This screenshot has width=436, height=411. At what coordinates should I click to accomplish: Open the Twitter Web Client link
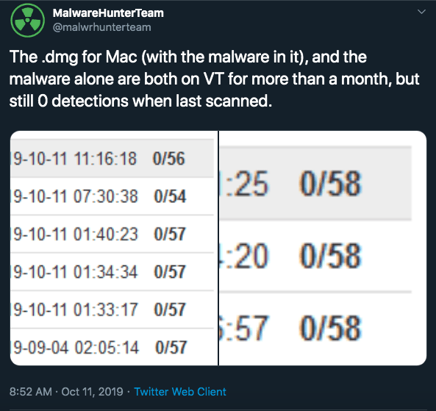tap(180, 392)
